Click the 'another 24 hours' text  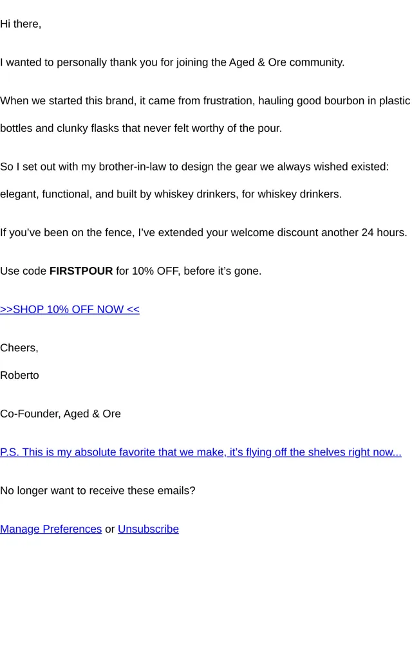[x=364, y=232]
